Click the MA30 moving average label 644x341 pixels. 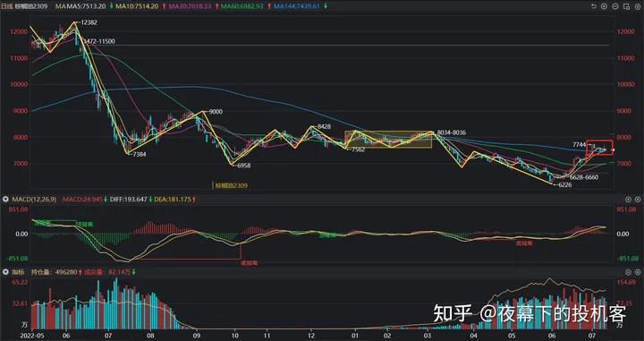click(x=190, y=6)
